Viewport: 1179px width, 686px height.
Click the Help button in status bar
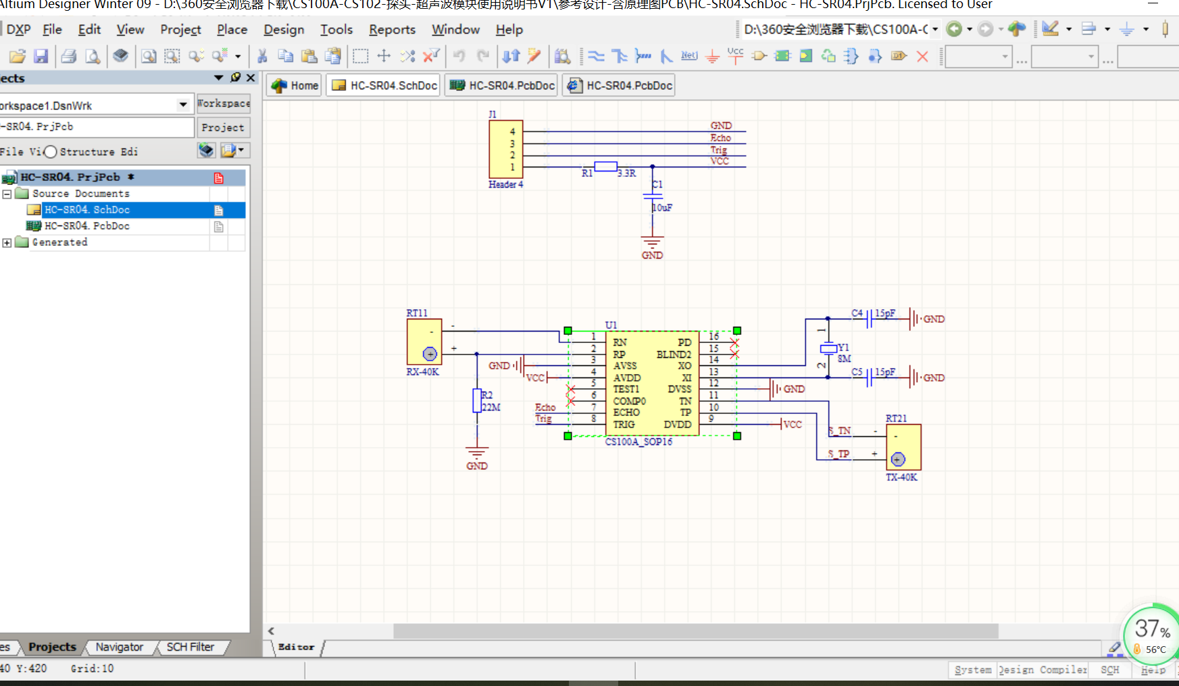(1153, 670)
